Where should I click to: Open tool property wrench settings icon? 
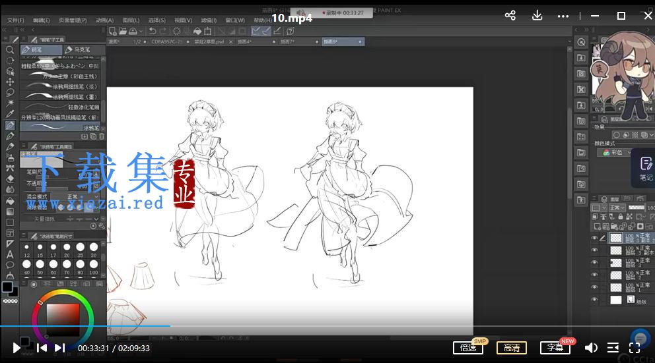102,226
